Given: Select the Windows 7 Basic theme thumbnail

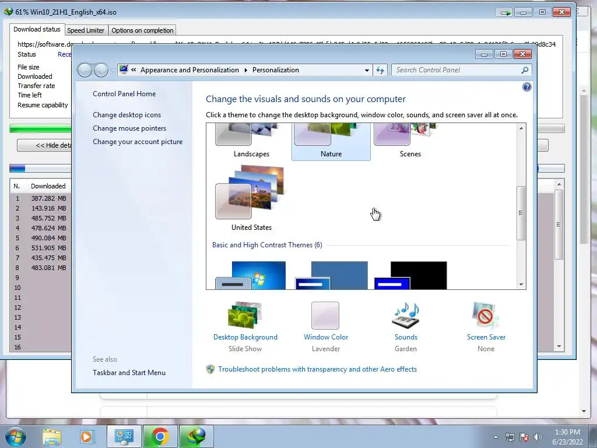Looking at the screenshot, I should coord(251,275).
